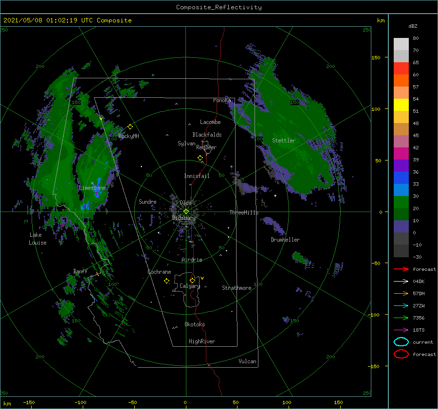Viewport: 438px width, 409px height.
Task: Click the orange 57DM arrow icon
Action: [401, 293]
